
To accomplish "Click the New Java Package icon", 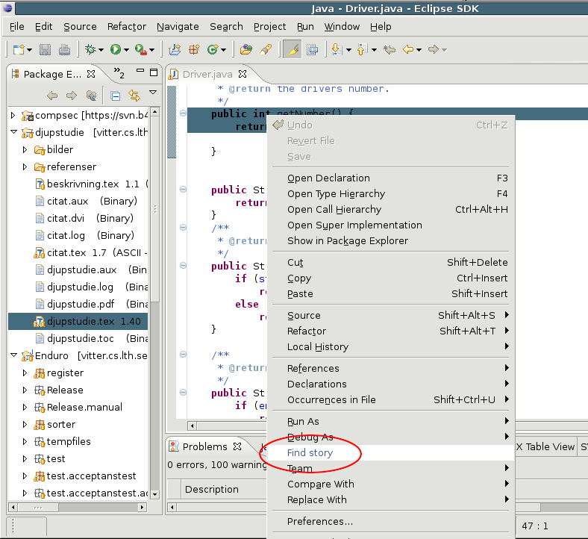I will pos(194,49).
